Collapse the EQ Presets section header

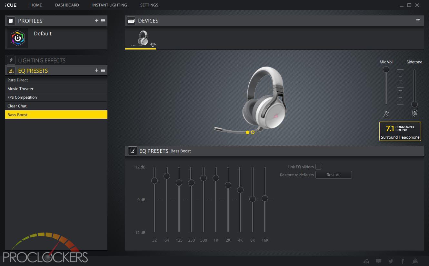[x=56, y=70]
